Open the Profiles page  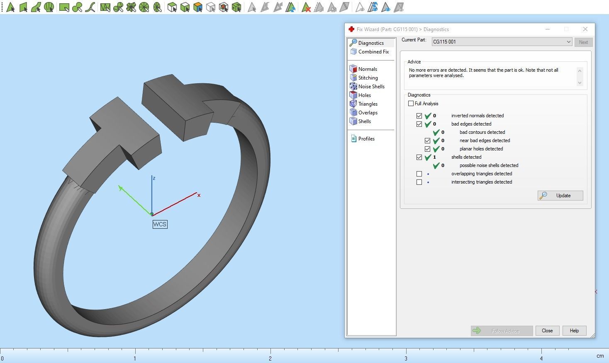[366, 139]
